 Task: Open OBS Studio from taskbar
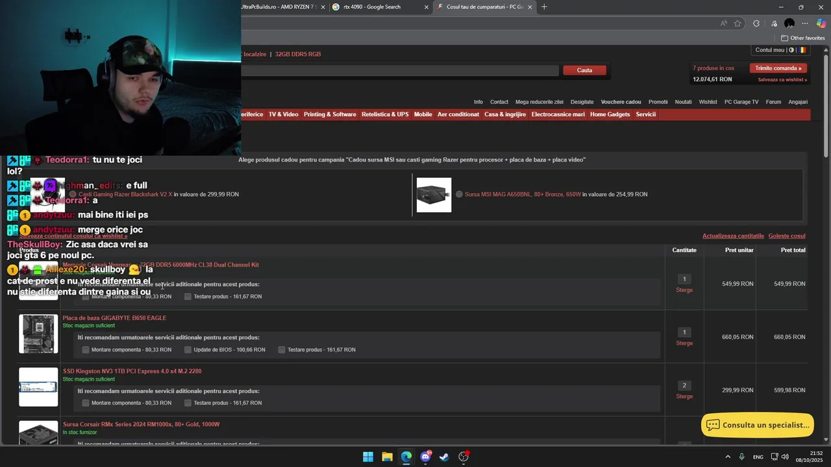[464, 457]
